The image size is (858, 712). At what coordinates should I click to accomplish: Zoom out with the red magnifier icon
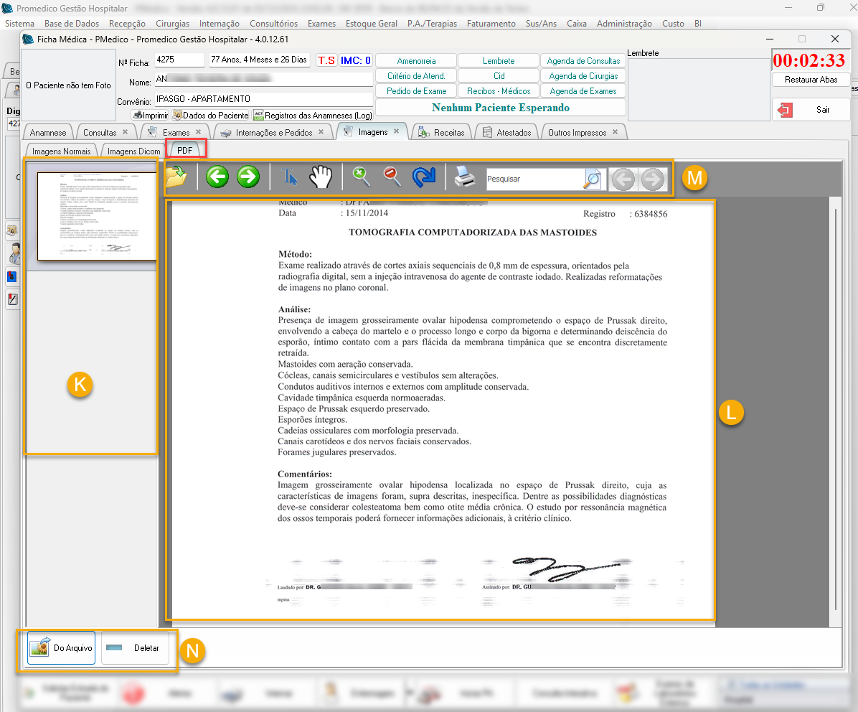click(392, 177)
